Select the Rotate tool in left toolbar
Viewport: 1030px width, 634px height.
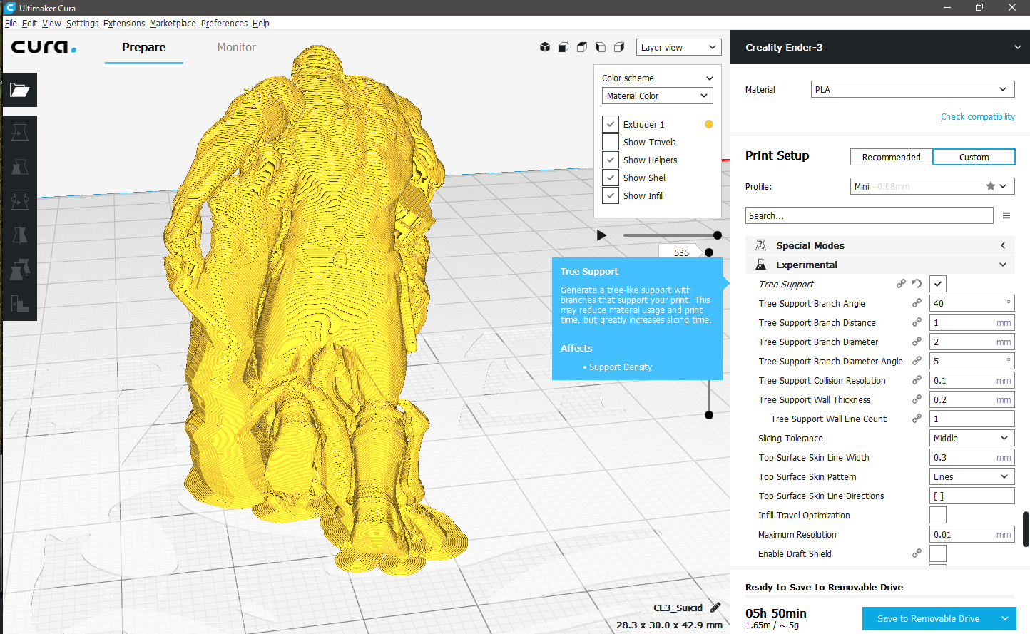[19, 201]
